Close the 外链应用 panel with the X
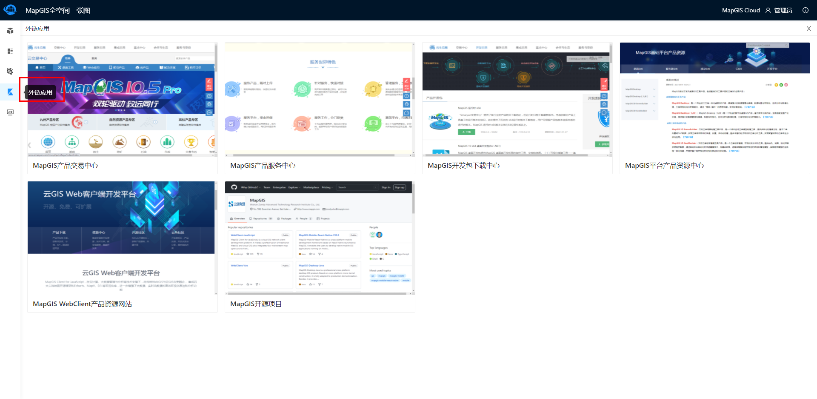 click(x=809, y=29)
